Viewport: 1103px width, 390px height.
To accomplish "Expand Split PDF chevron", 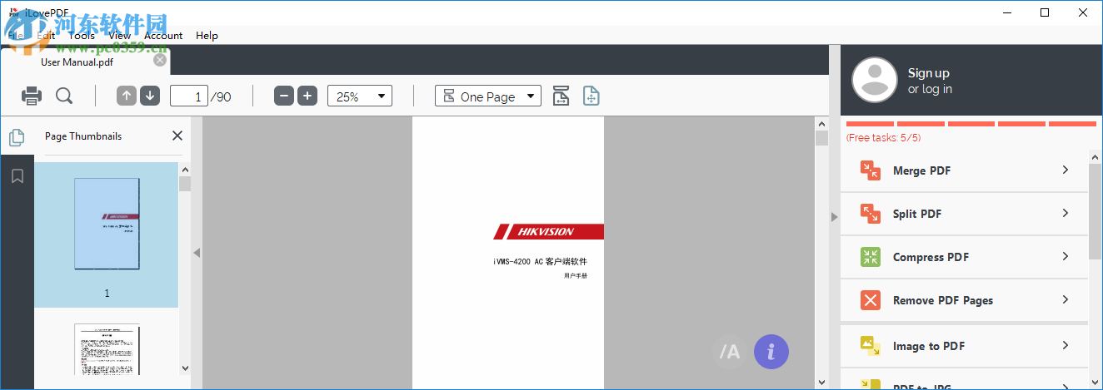I will [x=1066, y=213].
